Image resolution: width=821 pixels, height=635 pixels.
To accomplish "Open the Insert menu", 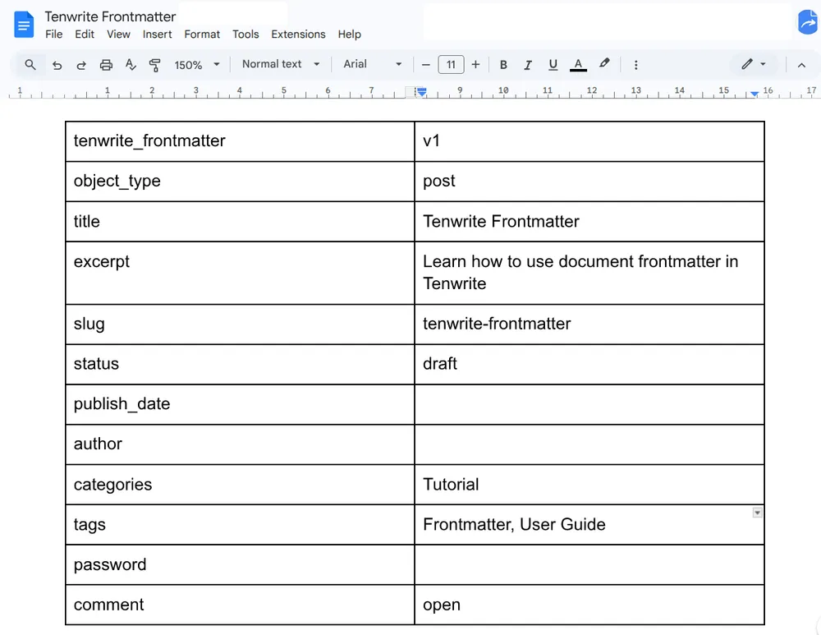I will pyautogui.click(x=157, y=34).
